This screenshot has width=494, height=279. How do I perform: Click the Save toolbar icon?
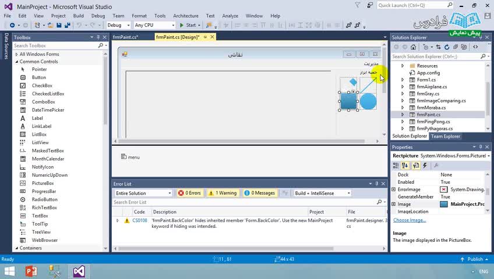coord(59,25)
